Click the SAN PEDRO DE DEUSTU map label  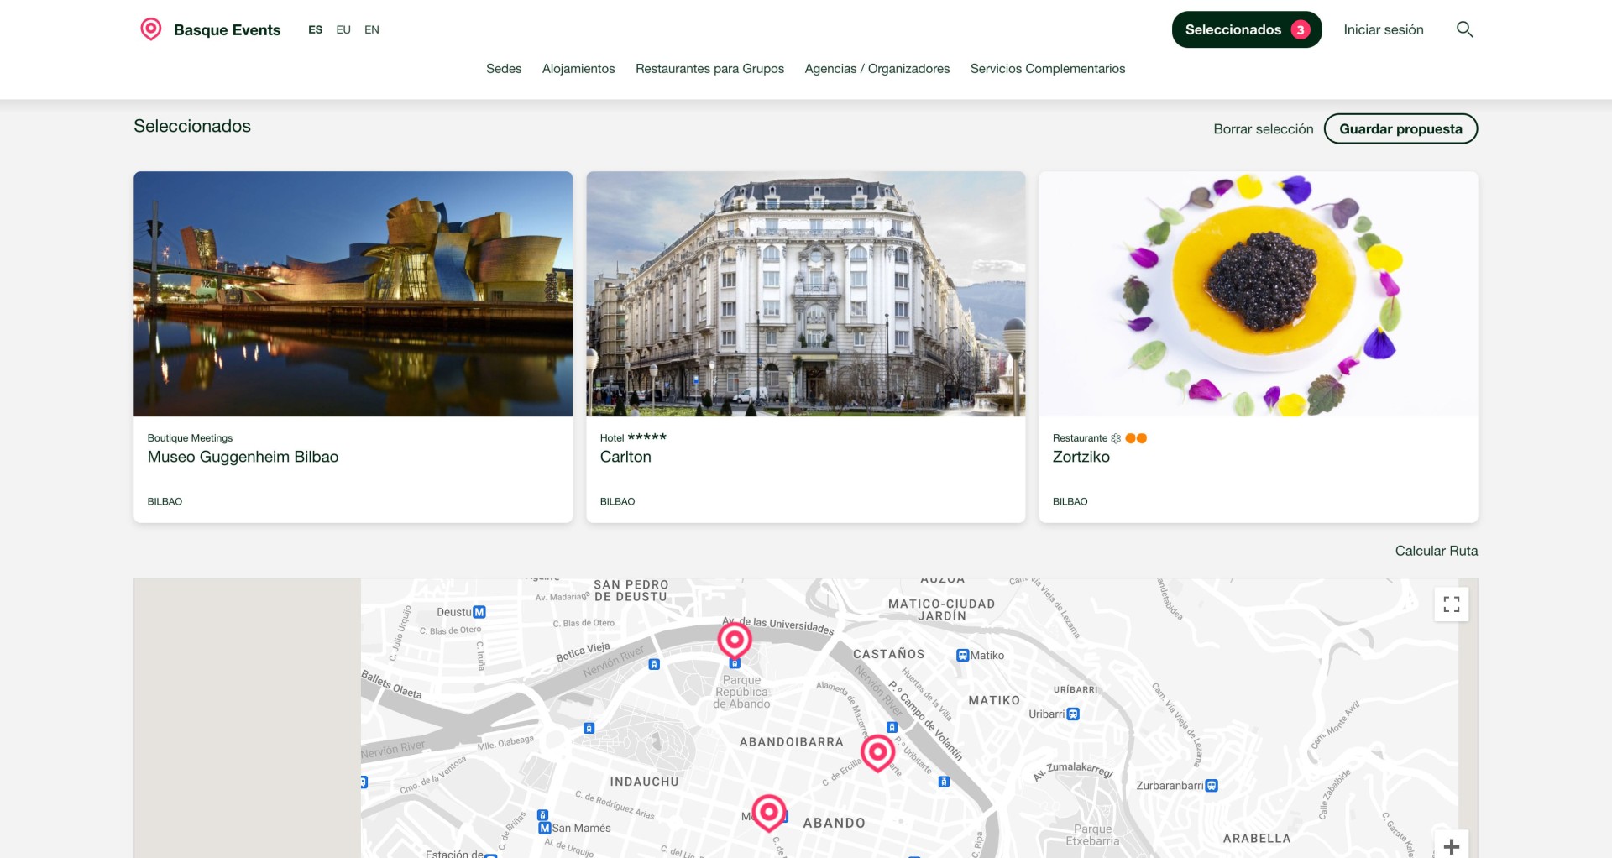pos(631,590)
